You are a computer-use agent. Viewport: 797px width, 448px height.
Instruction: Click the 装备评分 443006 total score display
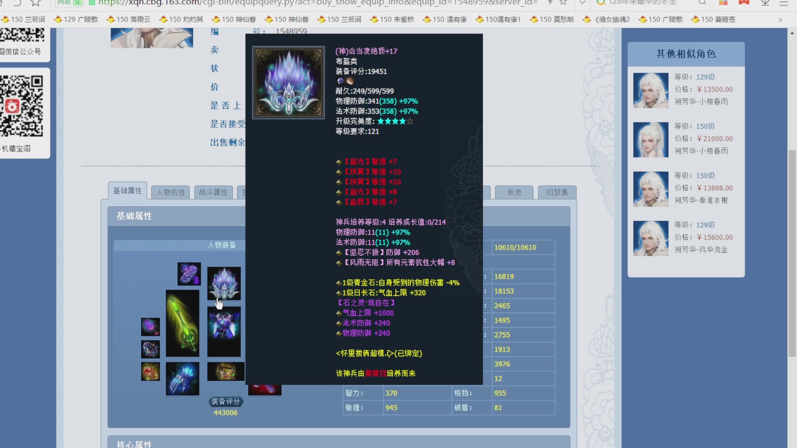click(x=225, y=407)
